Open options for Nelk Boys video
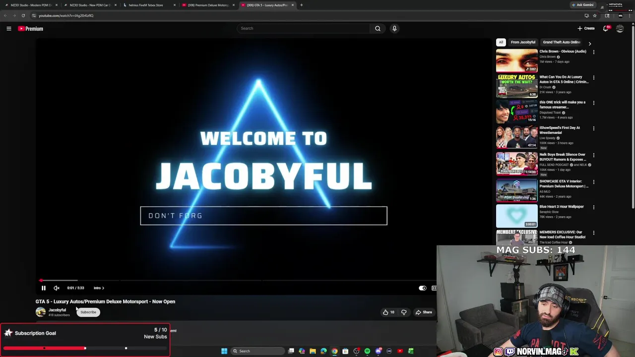The height and width of the screenshot is (357, 635). coord(593,155)
